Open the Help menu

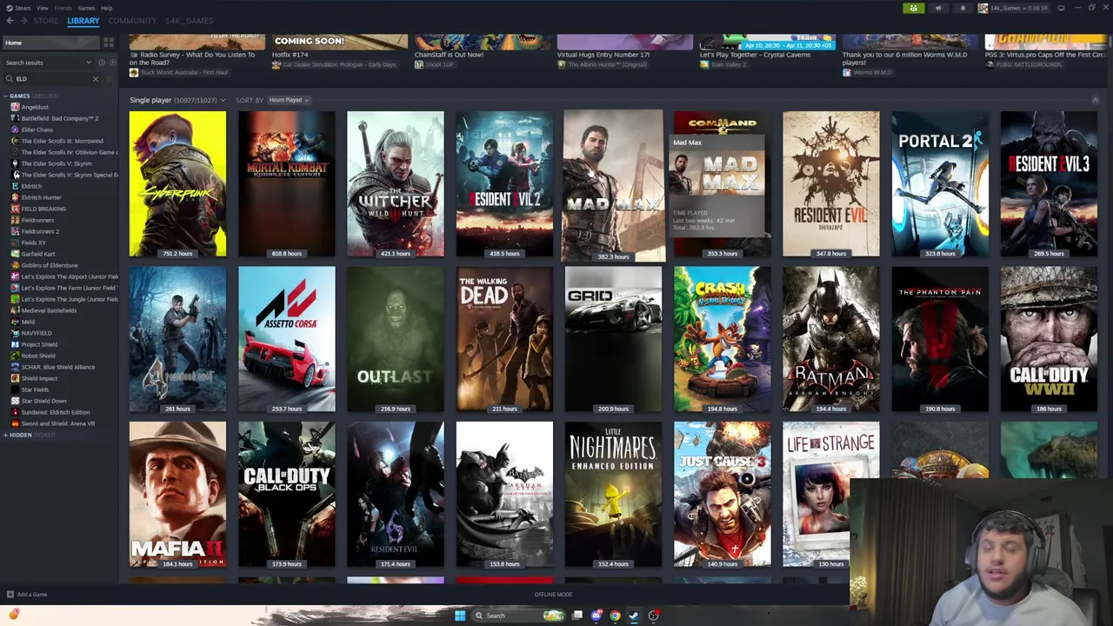(x=106, y=8)
